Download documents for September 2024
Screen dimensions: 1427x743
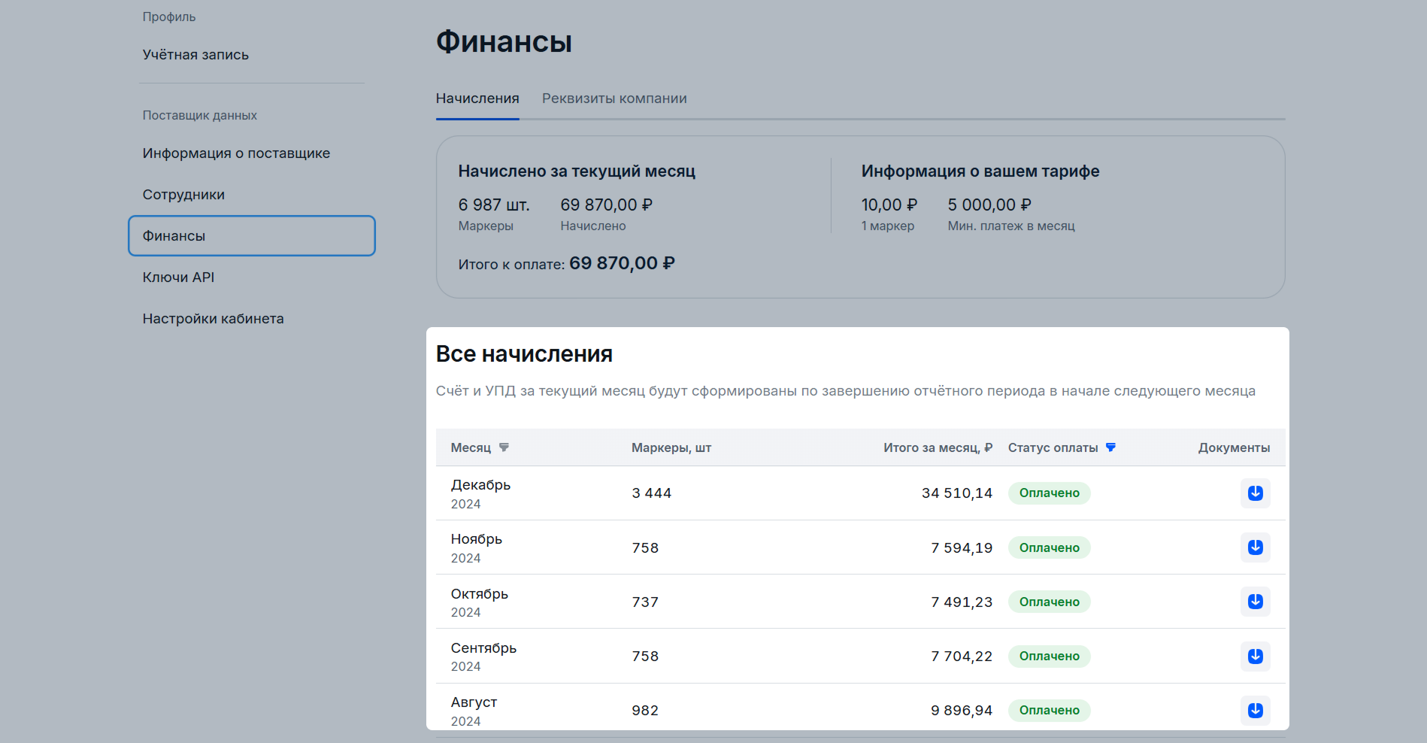(x=1255, y=656)
